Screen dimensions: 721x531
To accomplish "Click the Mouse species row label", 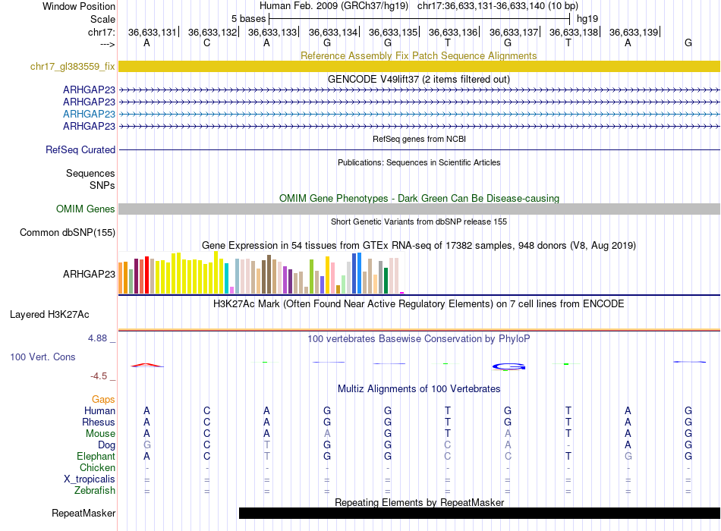I will tap(100, 434).
